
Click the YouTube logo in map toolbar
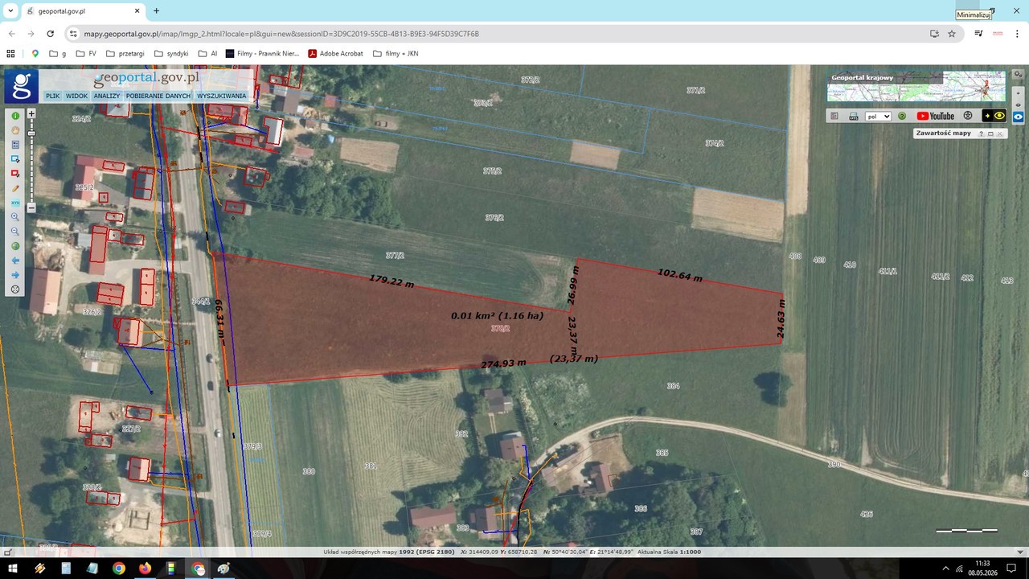pyautogui.click(x=936, y=117)
